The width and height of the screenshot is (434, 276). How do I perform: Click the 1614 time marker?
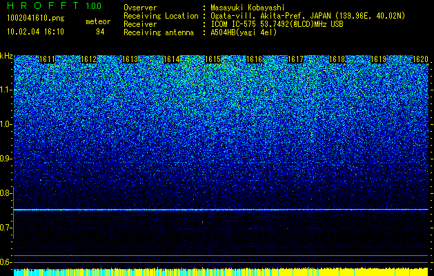coord(172,59)
